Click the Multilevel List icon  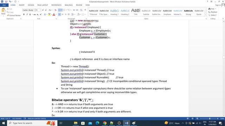(x=69, y=10)
